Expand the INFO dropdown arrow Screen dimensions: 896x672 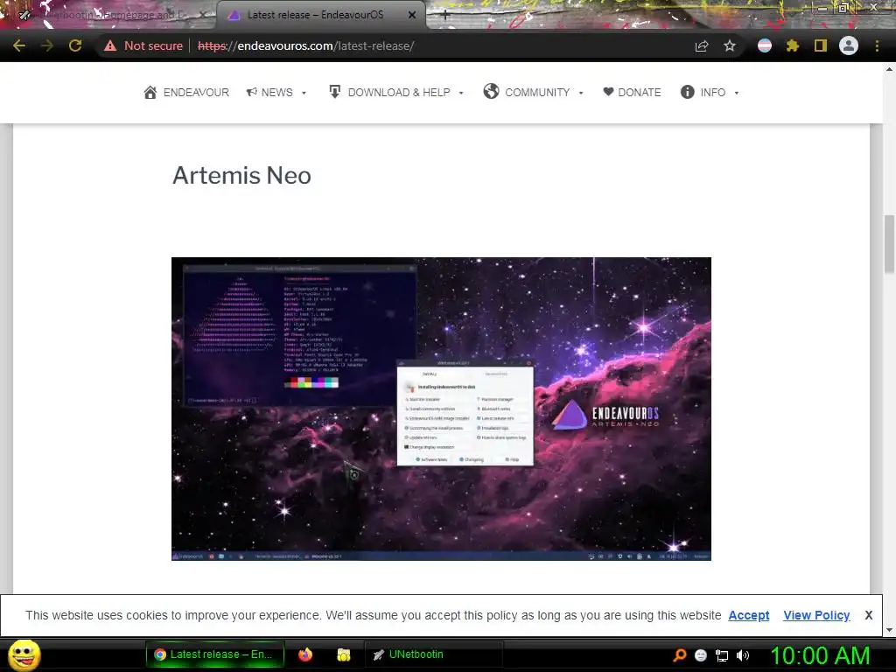pyautogui.click(x=737, y=93)
